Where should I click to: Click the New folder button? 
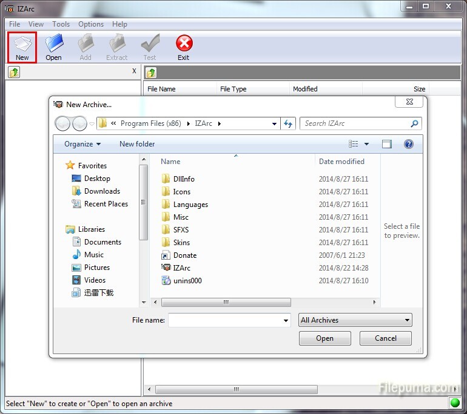coord(137,144)
